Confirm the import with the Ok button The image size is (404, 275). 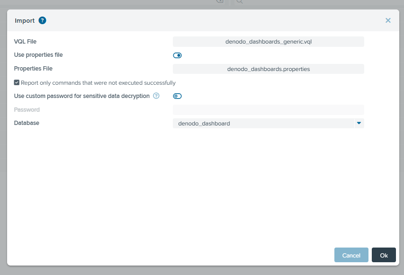[x=384, y=255]
